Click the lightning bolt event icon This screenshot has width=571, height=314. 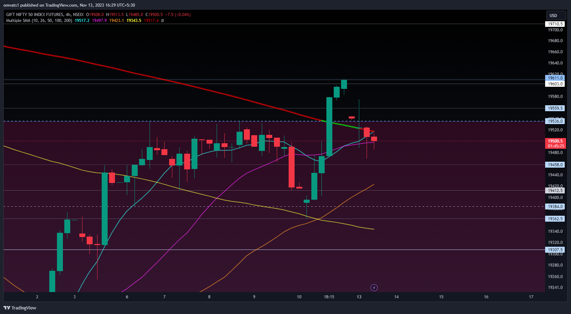pyautogui.click(x=374, y=288)
